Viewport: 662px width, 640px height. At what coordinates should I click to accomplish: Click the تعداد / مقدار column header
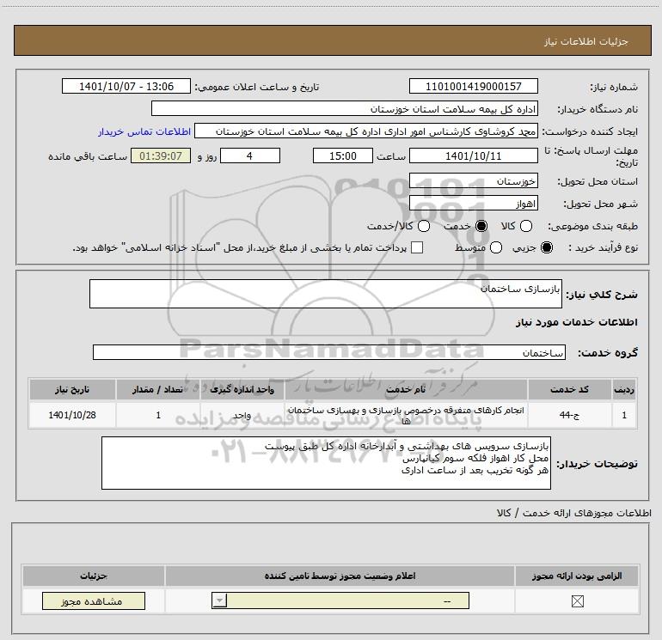point(158,389)
